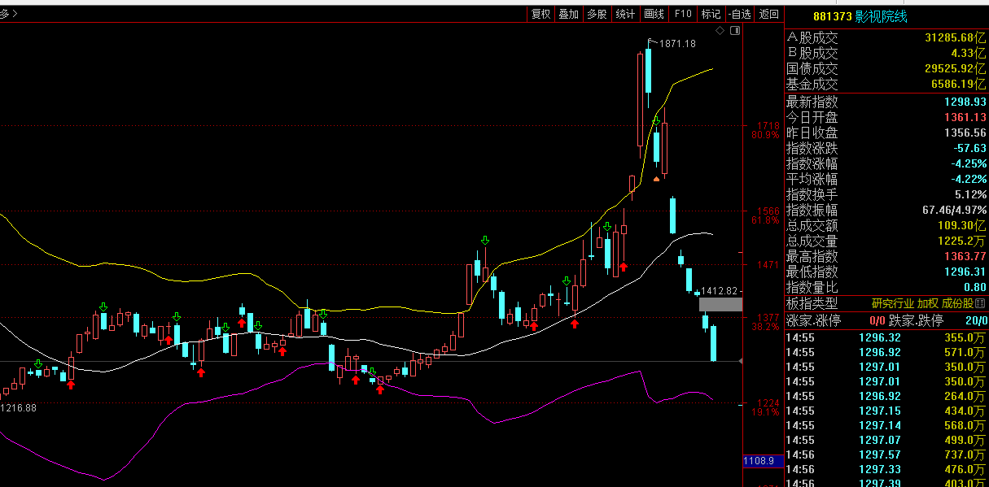989x487 pixels.
Task: Click the 研究行业 link
Action: [x=893, y=304]
